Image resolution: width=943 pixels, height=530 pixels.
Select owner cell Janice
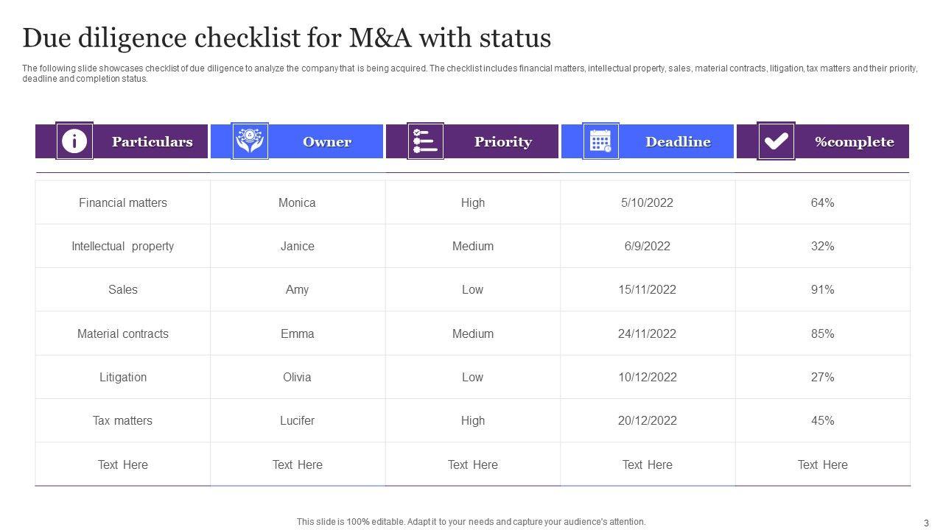click(x=298, y=246)
